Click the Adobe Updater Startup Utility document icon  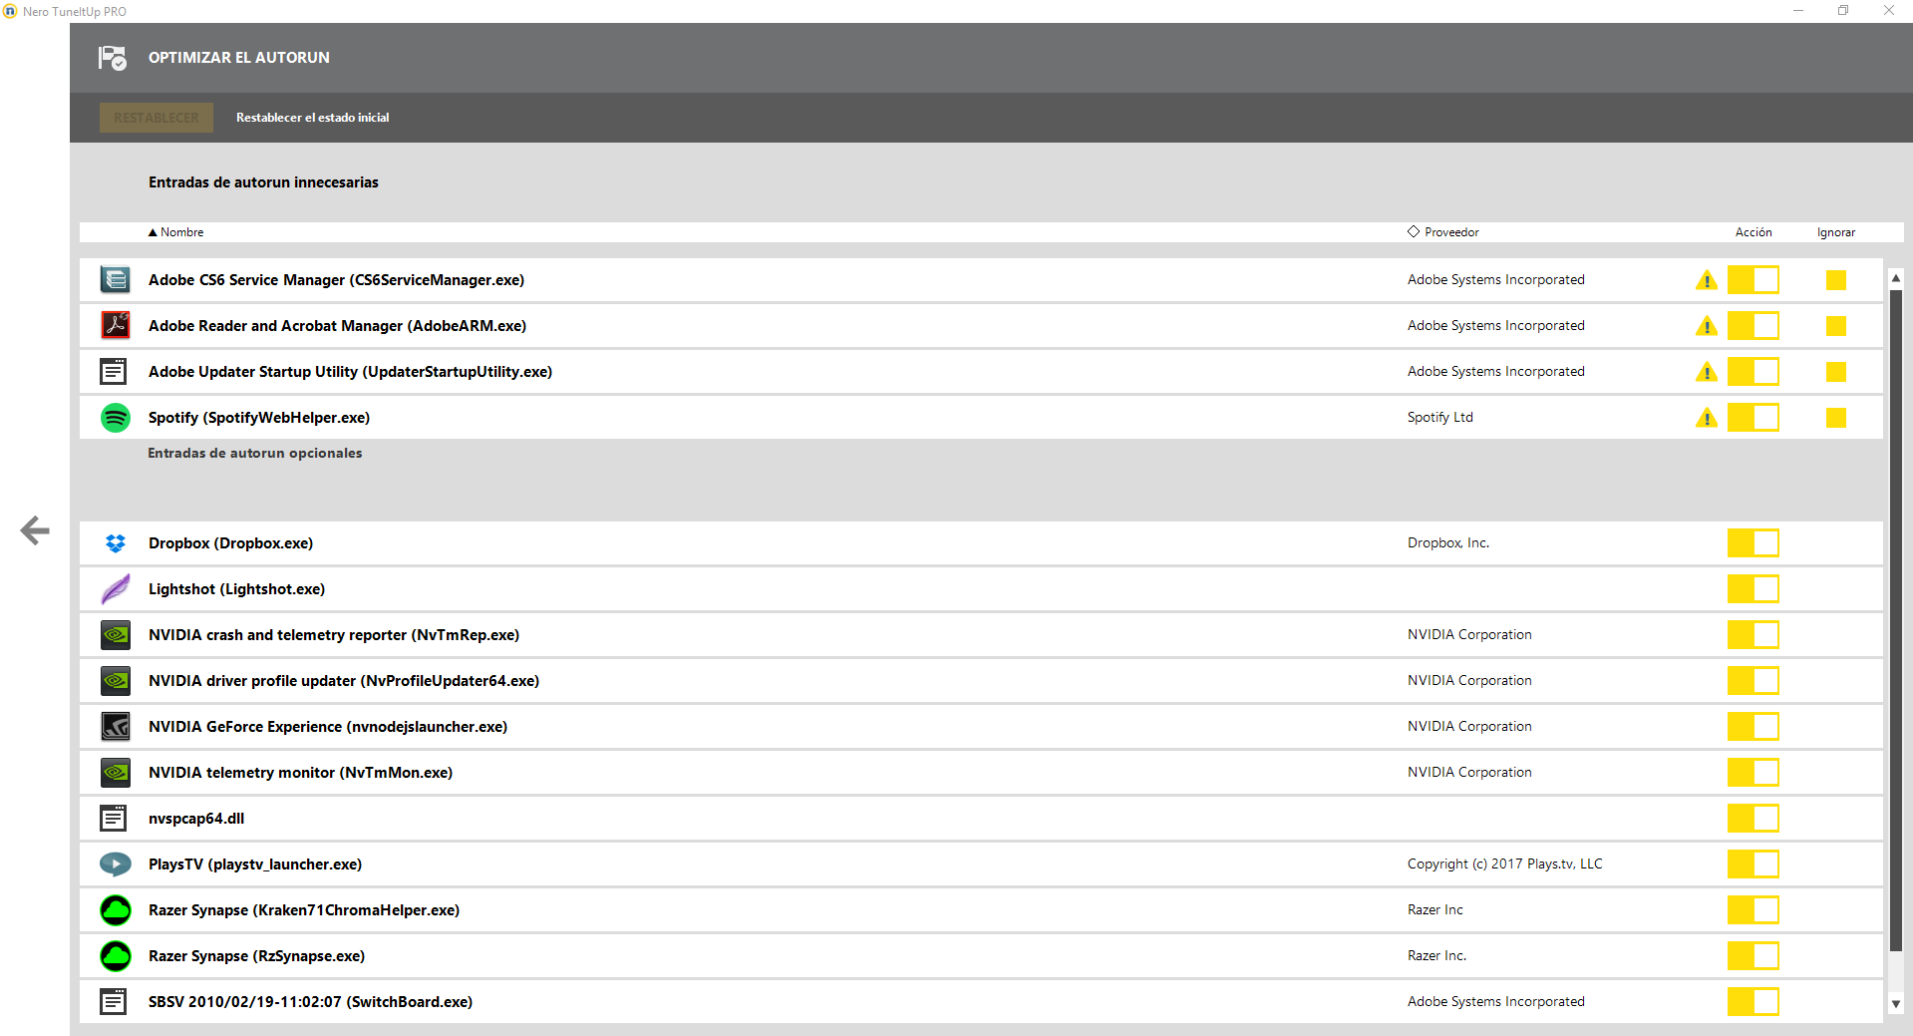point(114,372)
